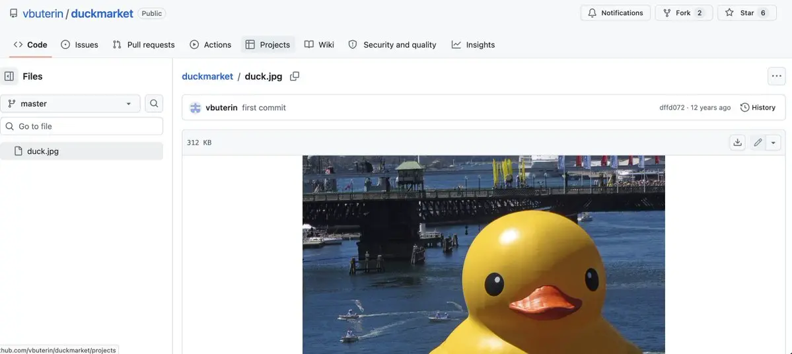792x354 pixels.
Task: Select duck.jpg in the file tree
Action: (x=81, y=151)
